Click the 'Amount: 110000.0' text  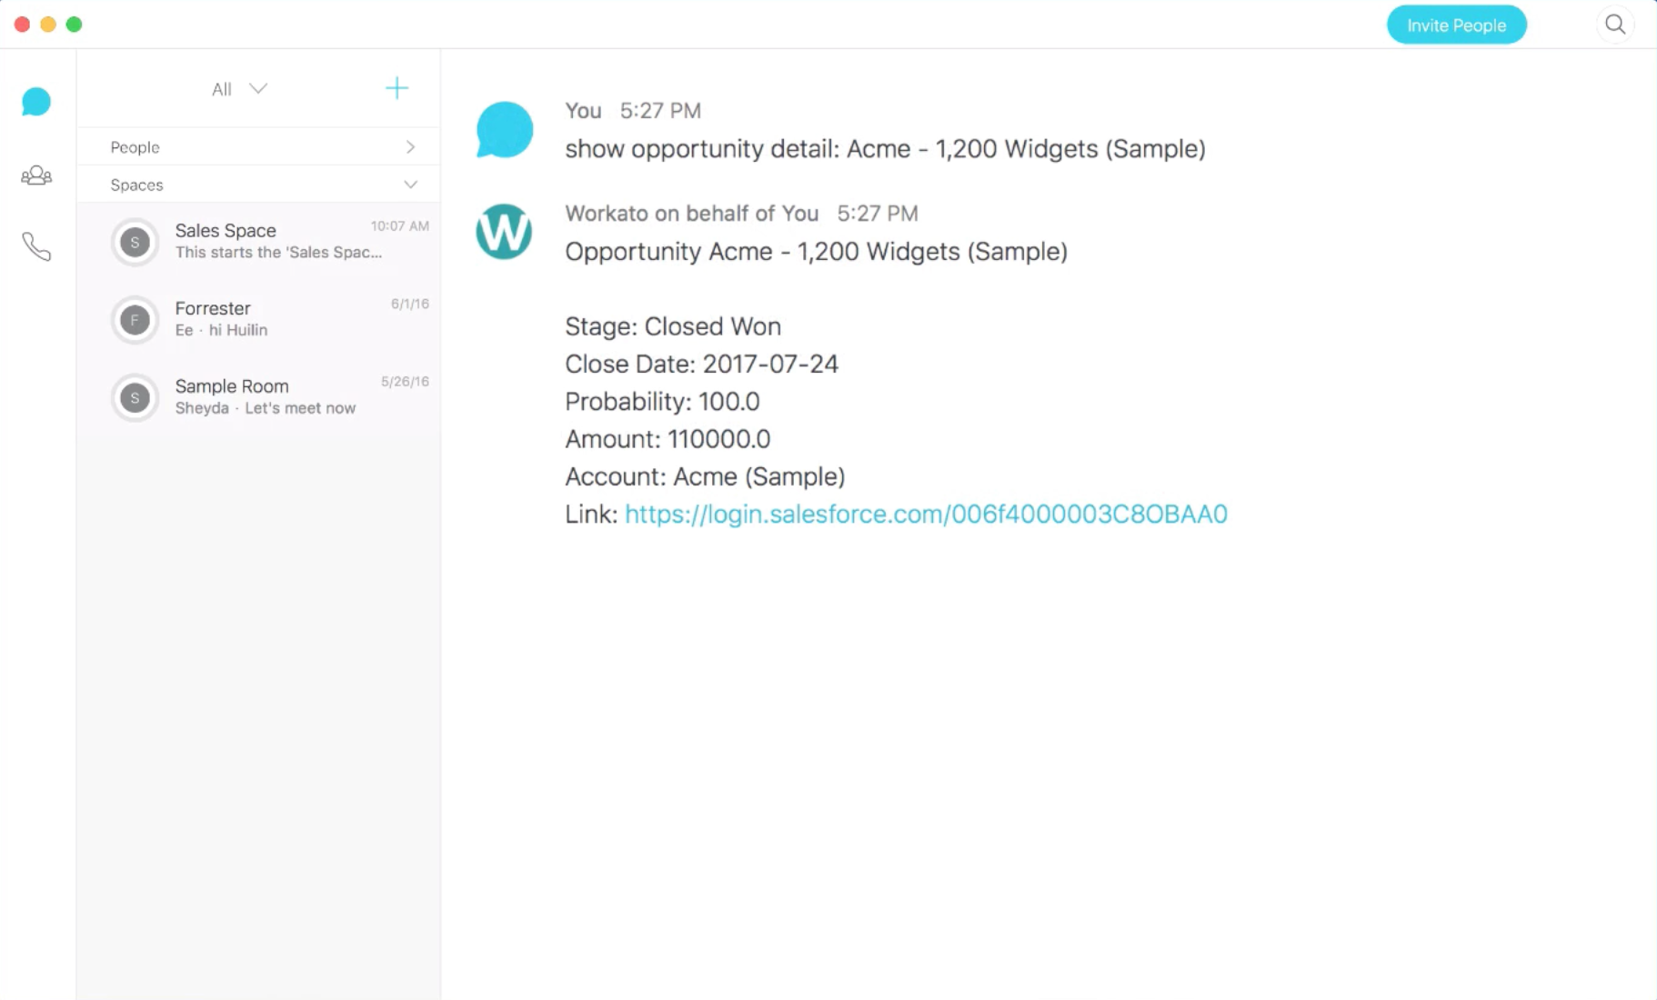pos(668,439)
